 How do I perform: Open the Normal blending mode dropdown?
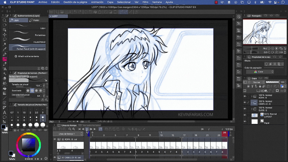pos(258,82)
